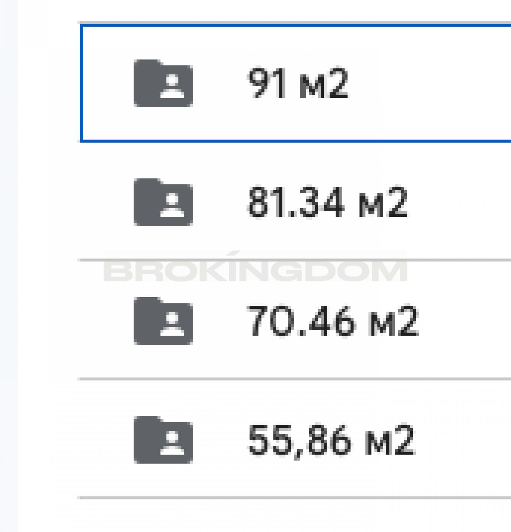Click empty space right of 81.34 м2 label
This screenshot has width=511, height=532.
pos(460,202)
